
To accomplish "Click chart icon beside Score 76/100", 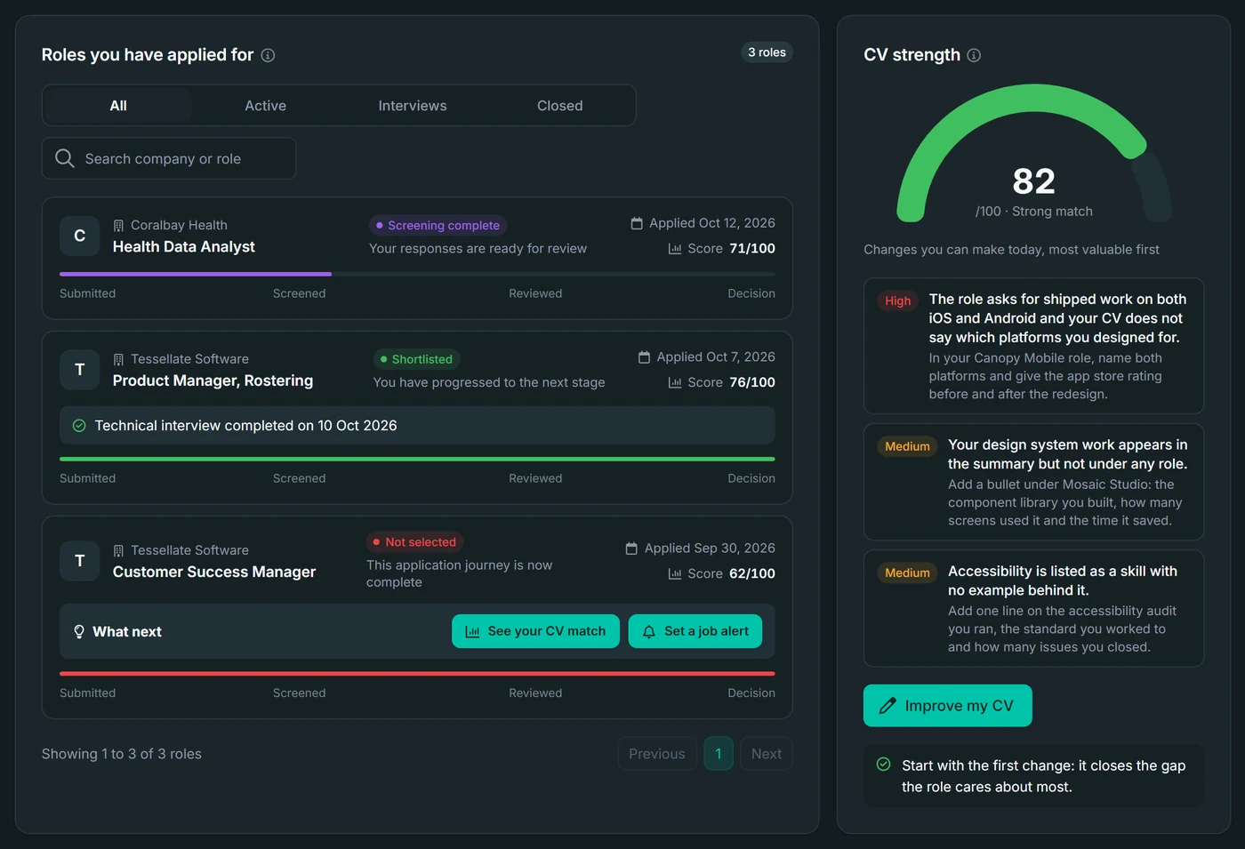I will click(x=675, y=382).
